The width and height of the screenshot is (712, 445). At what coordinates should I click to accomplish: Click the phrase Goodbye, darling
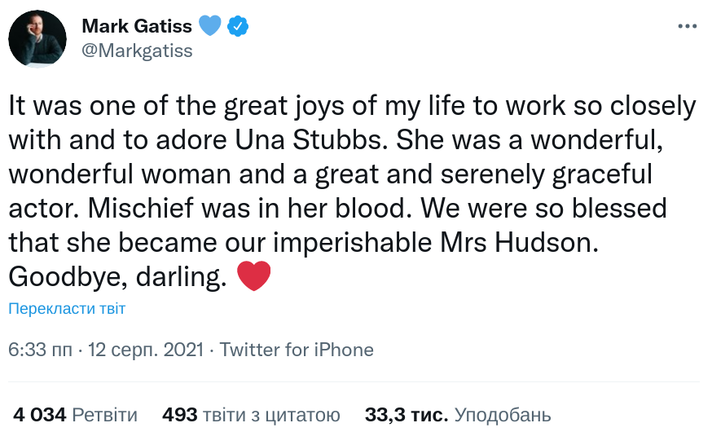coord(116,276)
